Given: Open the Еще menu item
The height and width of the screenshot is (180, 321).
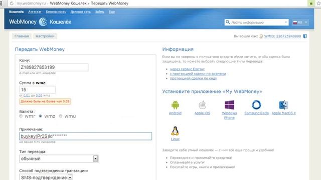Looking at the screenshot, I should pyautogui.click(x=112, y=12).
